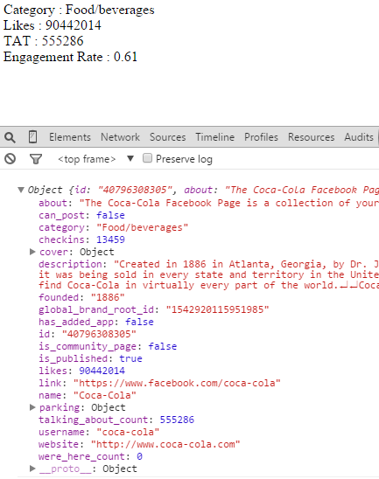Open the Sources tab
The image size is (379, 479).
pos(168,137)
